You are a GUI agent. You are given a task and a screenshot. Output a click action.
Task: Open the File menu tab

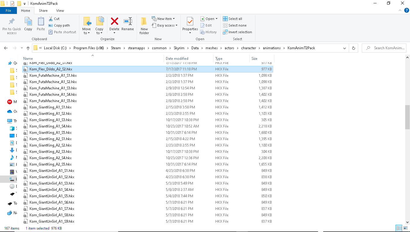click(x=8, y=11)
